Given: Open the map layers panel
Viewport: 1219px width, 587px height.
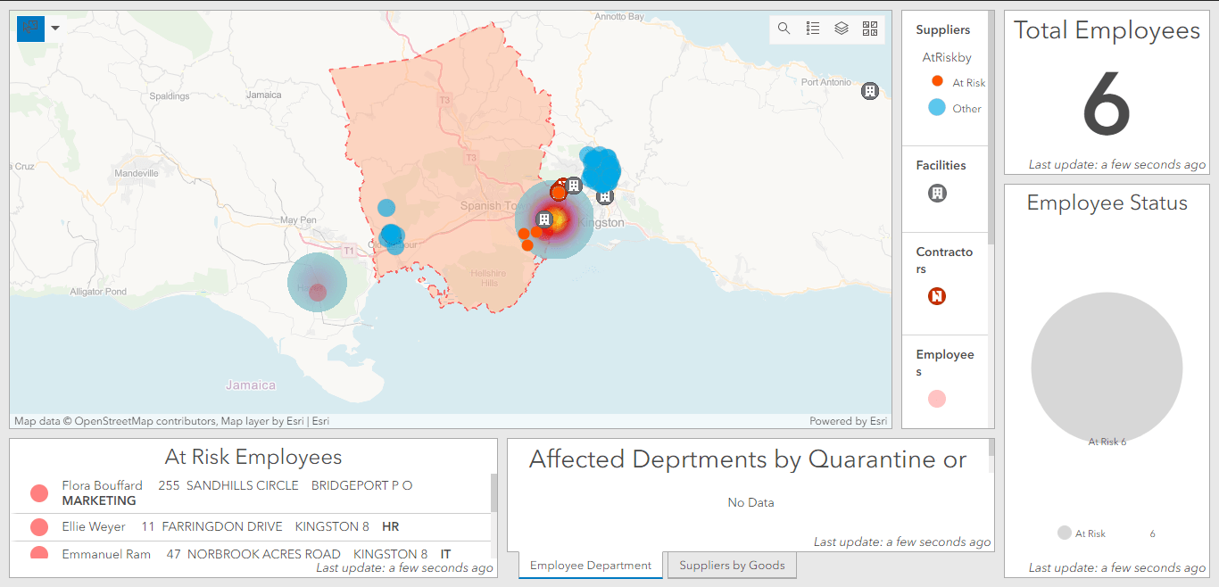Looking at the screenshot, I should [x=842, y=29].
